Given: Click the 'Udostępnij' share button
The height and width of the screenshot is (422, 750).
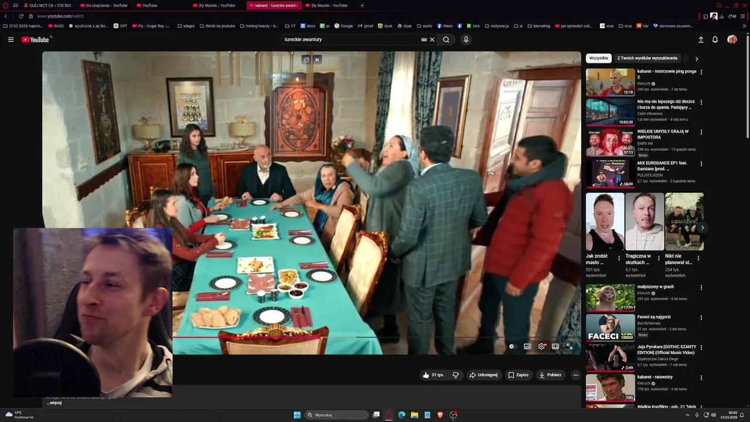Looking at the screenshot, I should pyautogui.click(x=483, y=375).
